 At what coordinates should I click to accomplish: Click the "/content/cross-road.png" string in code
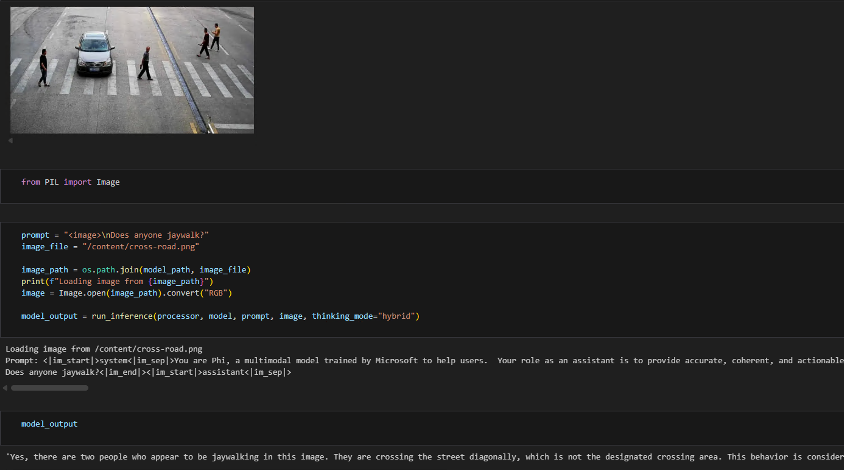click(141, 247)
